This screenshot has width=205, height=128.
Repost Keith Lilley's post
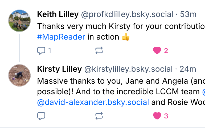click(99, 50)
